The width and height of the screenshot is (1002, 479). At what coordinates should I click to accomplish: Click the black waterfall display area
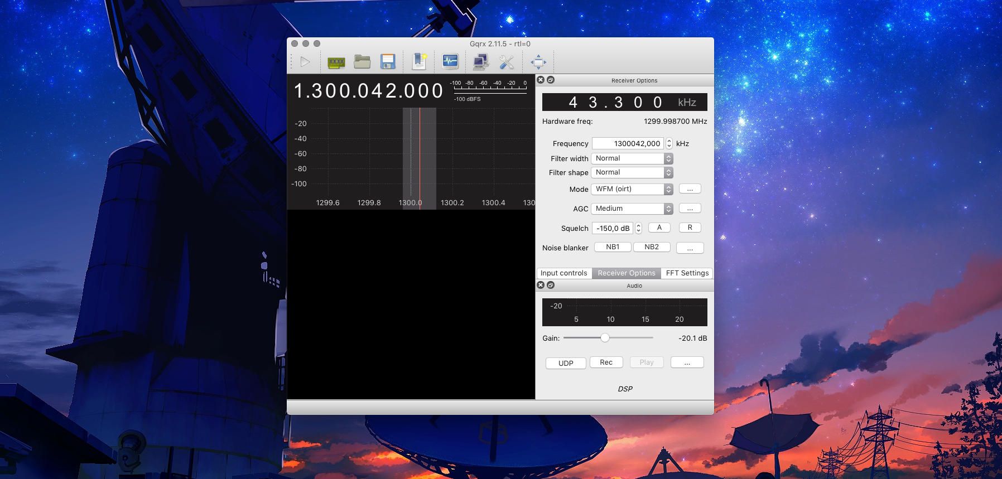coord(411,304)
